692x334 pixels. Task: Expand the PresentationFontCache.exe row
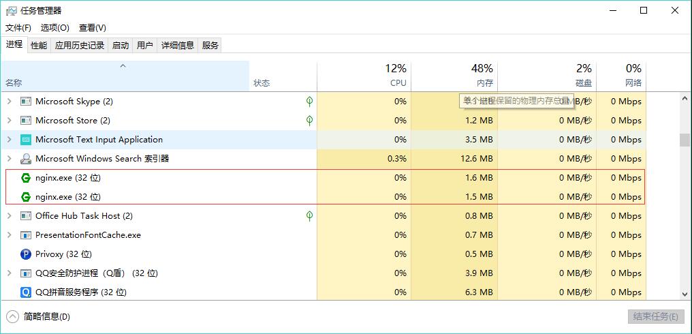(x=10, y=235)
